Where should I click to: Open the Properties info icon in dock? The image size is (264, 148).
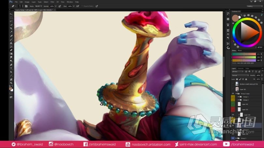(x=228, y=19)
